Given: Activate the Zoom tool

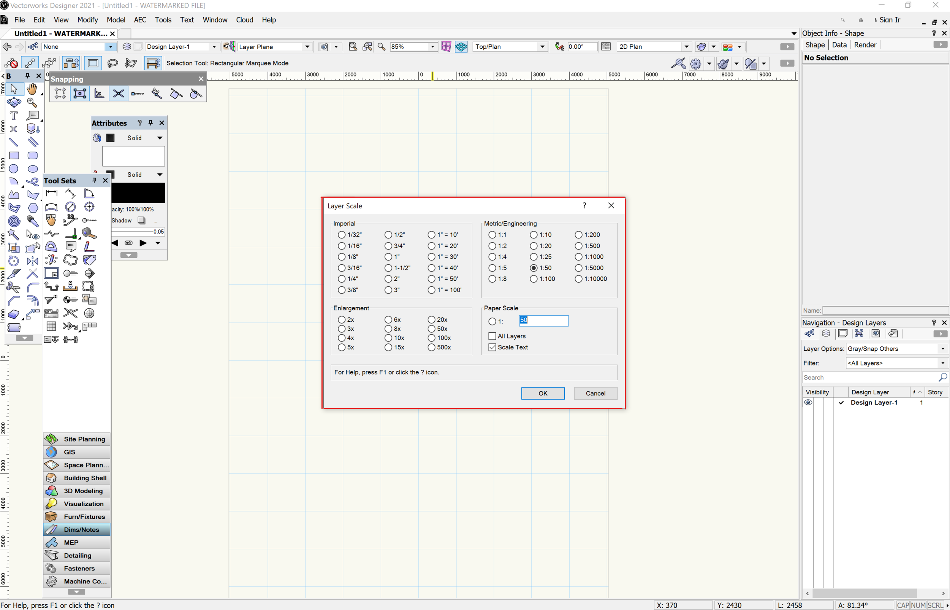Looking at the screenshot, I should 32,102.
